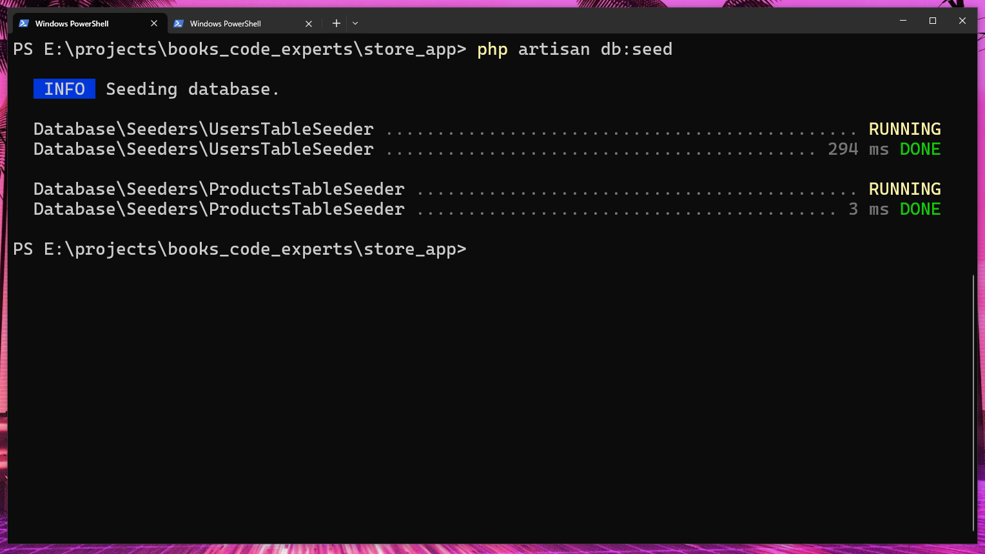Open a new tab with the plus button
Viewport: 985px width, 554px height.
coord(336,23)
